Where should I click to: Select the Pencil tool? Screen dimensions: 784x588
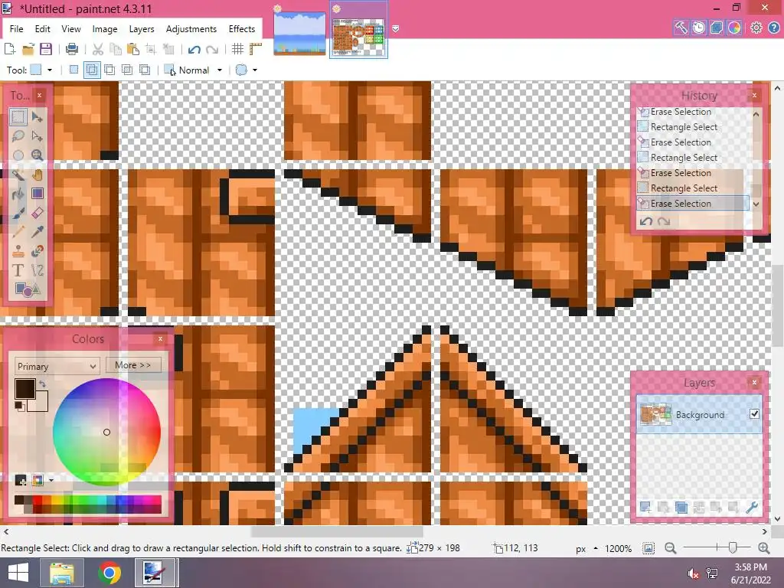pos(18,231)
